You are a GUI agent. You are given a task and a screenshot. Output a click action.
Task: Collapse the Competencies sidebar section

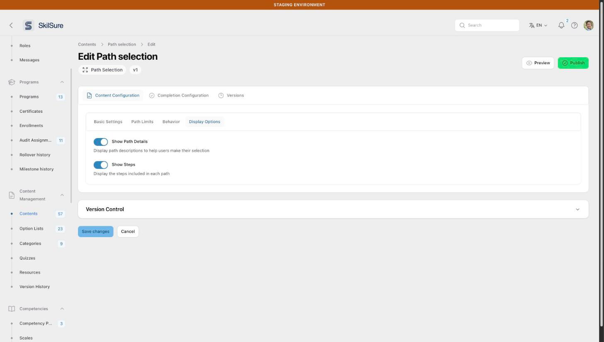pos(62,309)
